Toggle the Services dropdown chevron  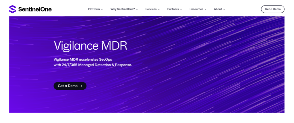point(159,9)
